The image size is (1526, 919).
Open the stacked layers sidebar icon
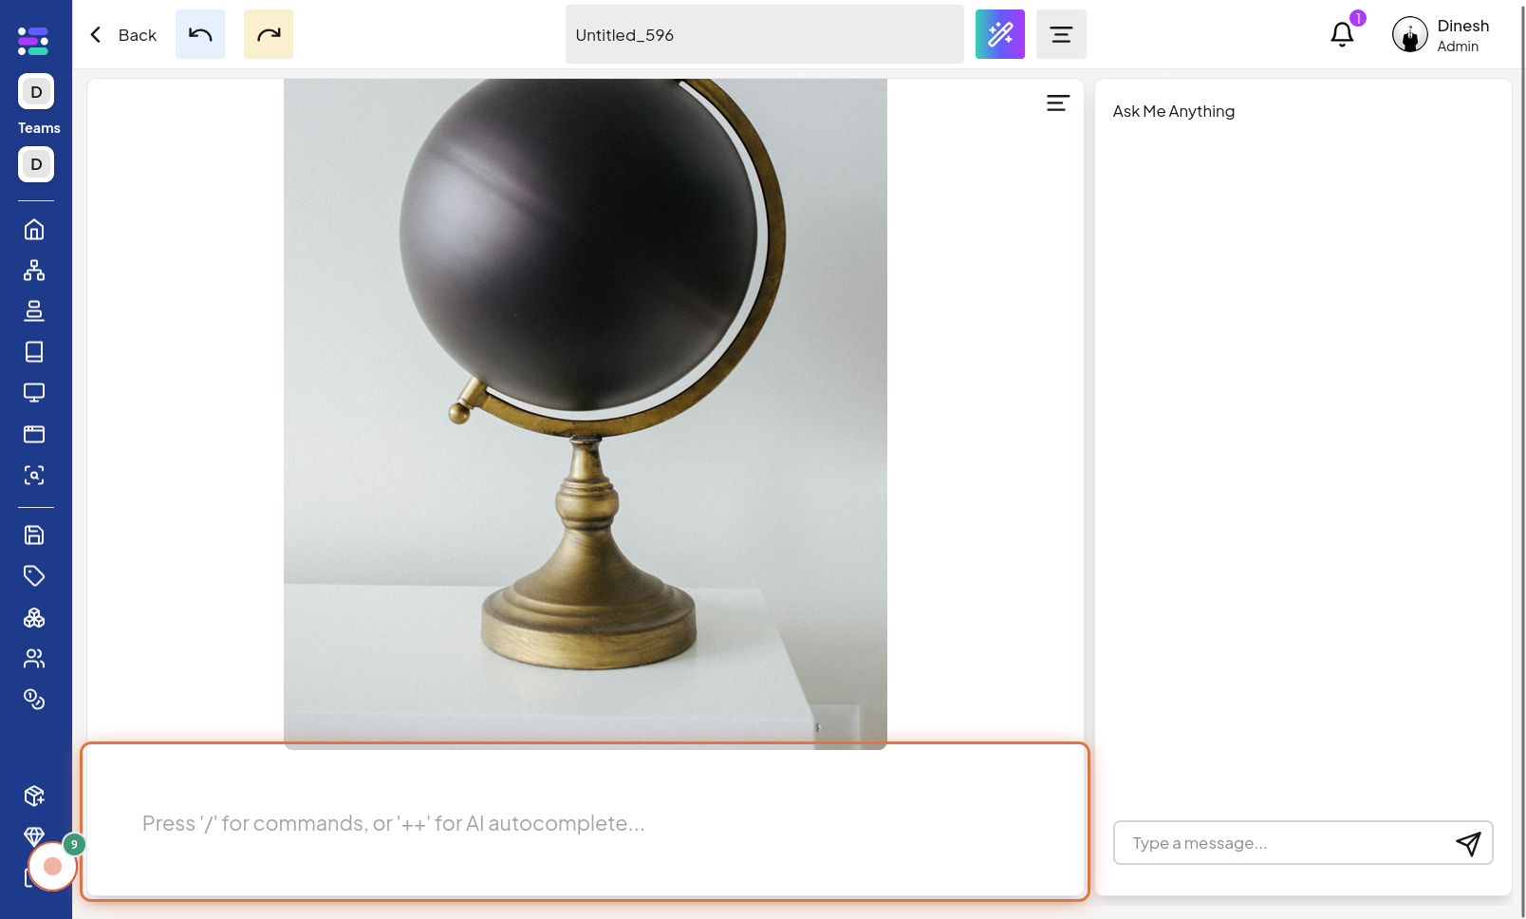pos(34,310)
